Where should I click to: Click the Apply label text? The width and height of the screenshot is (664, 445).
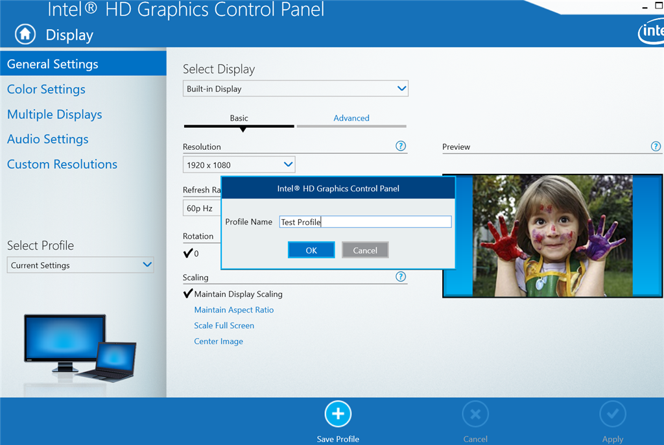pyautogui.click(x=612, y=440)
